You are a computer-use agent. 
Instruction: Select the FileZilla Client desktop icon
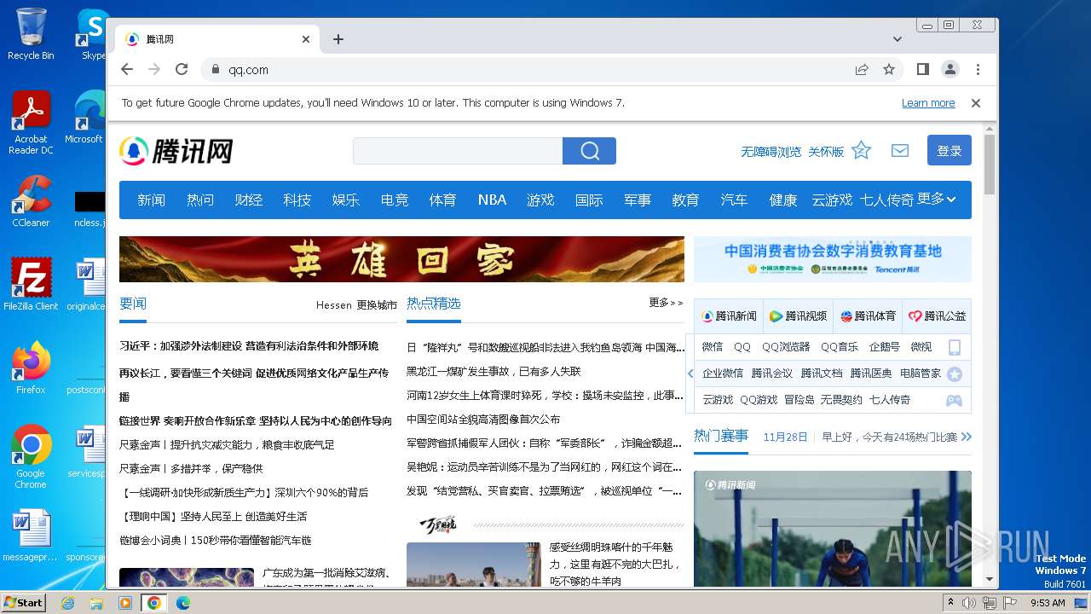pos(31,285)
